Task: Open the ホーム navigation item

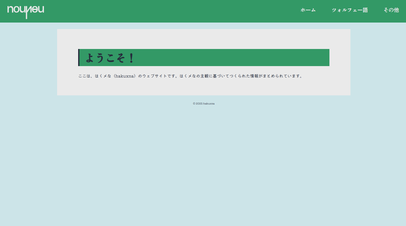Action: (308, 10)
